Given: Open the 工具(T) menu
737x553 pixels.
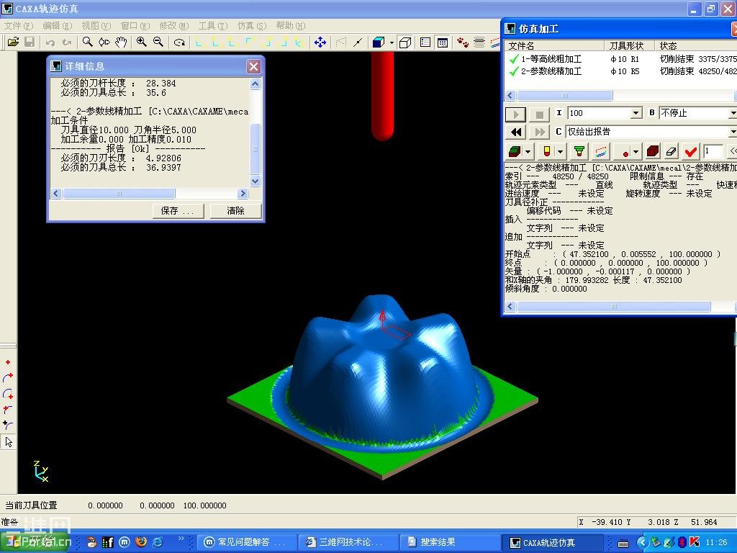Looking at the screenshot, I should [x=213, y=25].
